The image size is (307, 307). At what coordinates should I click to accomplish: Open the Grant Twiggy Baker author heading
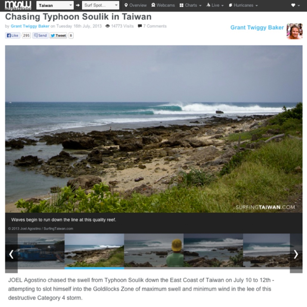(x=257, y=27)
